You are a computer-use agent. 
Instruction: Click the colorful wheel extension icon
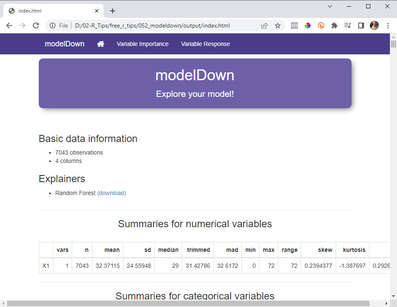click(x=308, y=25)
